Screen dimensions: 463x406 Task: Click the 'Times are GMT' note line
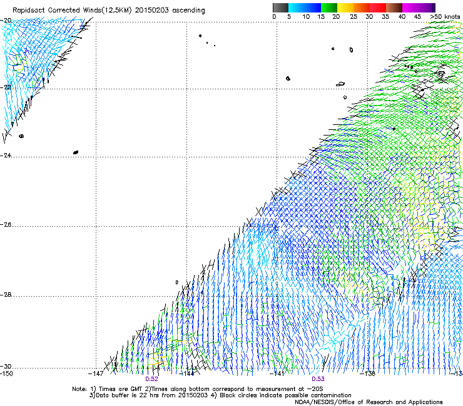click(198, 389)
